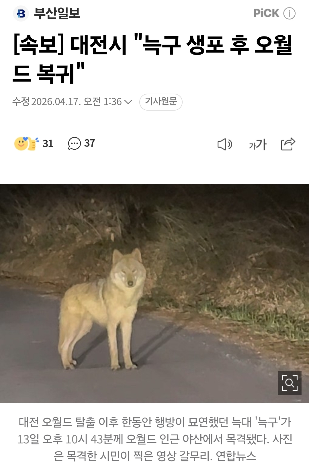Select the photo caption text
309x471 pixels.
coord(154,439)
